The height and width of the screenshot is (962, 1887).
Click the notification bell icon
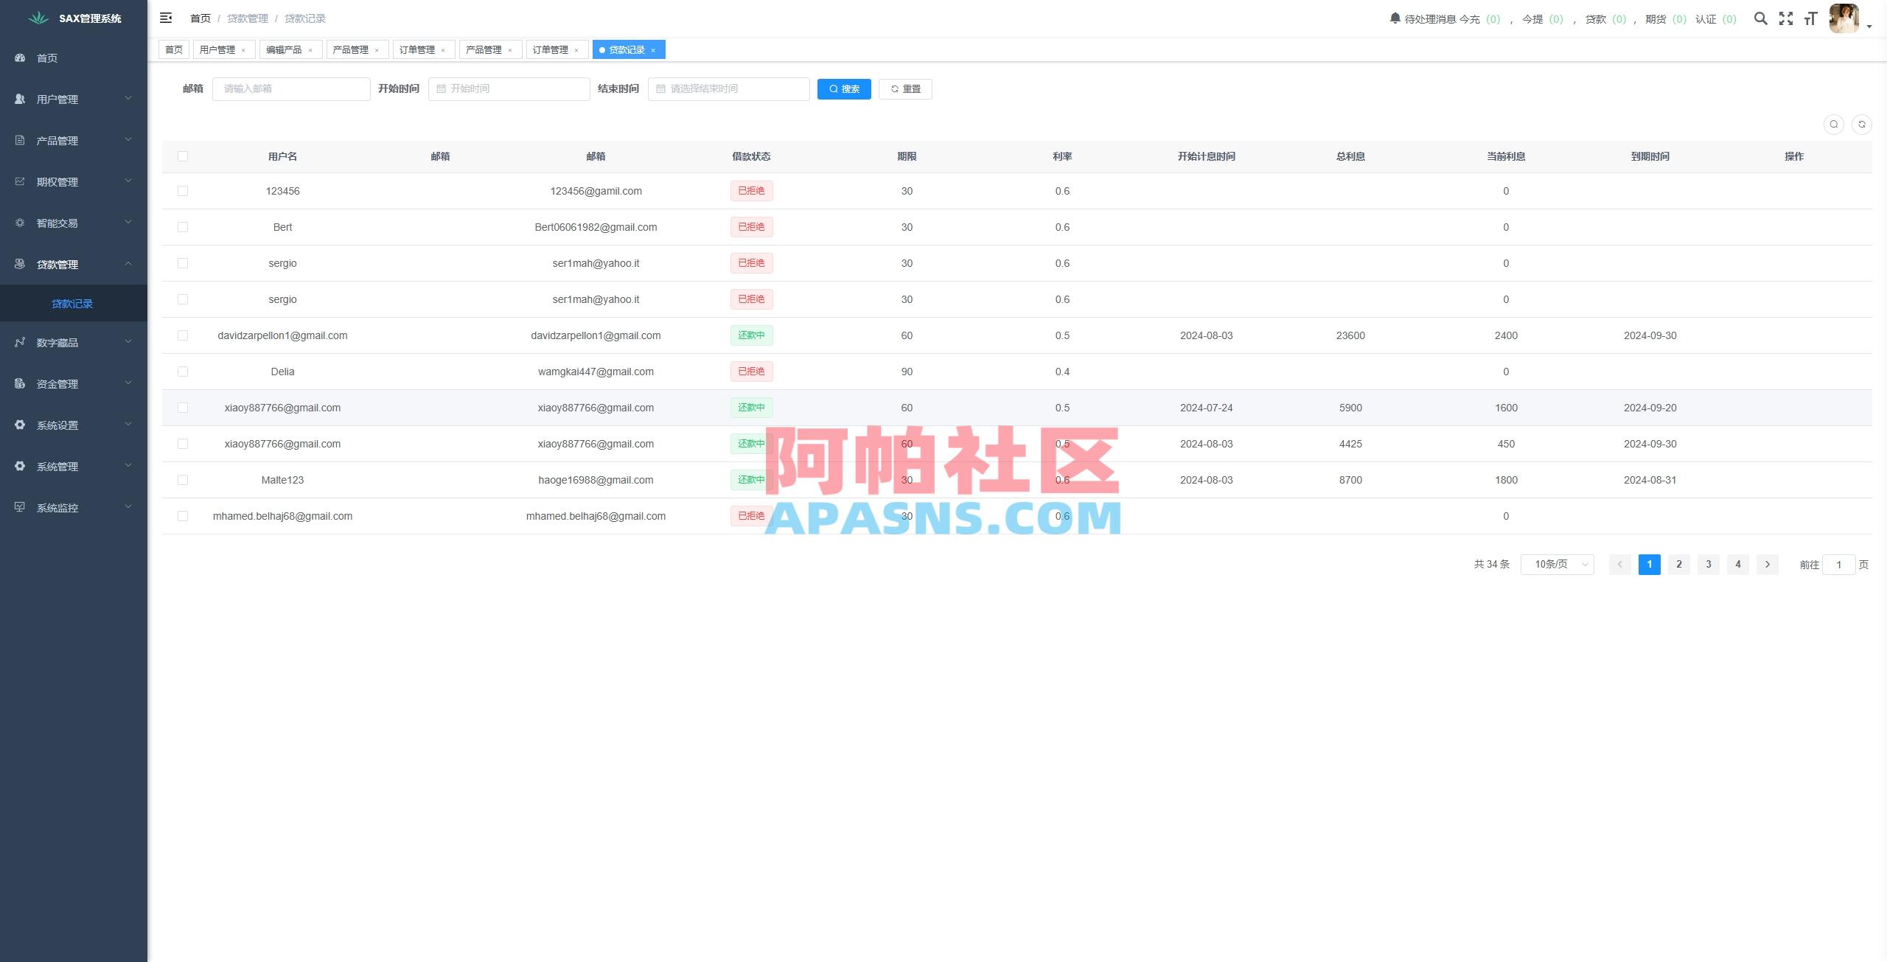(x=1394, y=18)
